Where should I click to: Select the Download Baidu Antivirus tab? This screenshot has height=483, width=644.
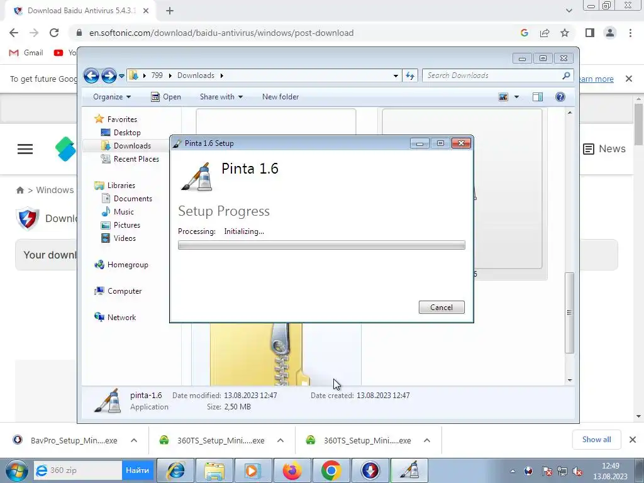[81, 11]
